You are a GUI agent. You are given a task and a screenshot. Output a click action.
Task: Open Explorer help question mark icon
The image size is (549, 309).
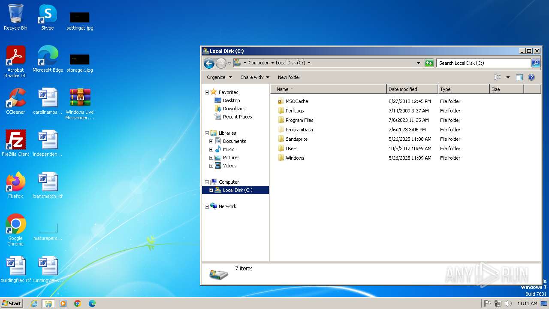pyautogui.click(x=531, y=77)
